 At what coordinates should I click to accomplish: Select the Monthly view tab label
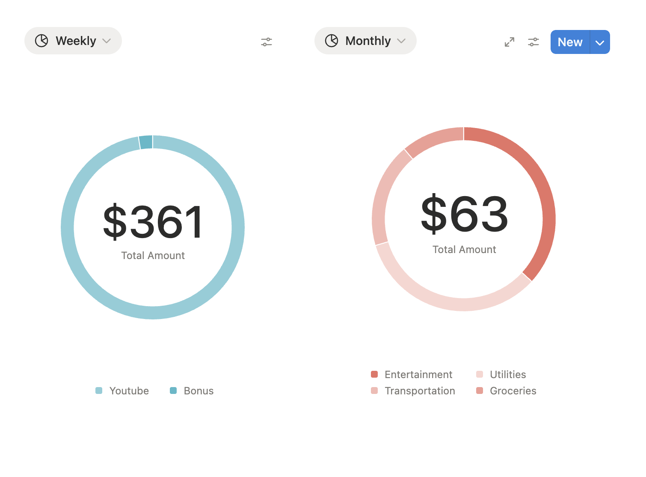[368, 41]
